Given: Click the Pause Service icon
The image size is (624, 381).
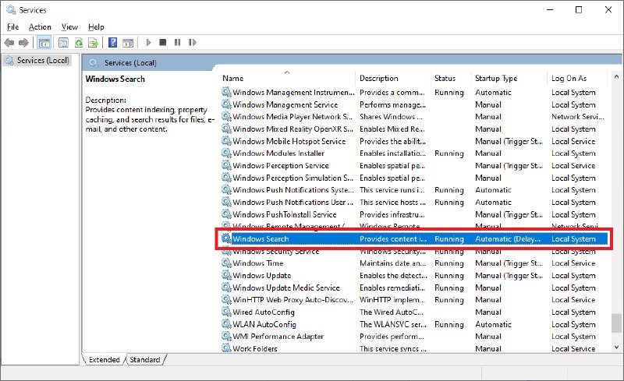Looking at the screenshot, I should pyautogui.click(x=178, y=42).
